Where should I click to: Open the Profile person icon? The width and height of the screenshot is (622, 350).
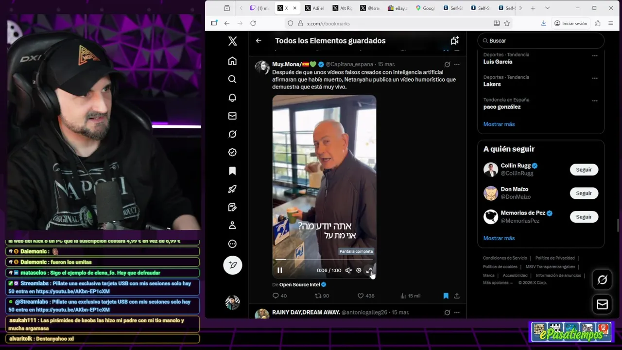pyautogui.click(x=232, y=226)
